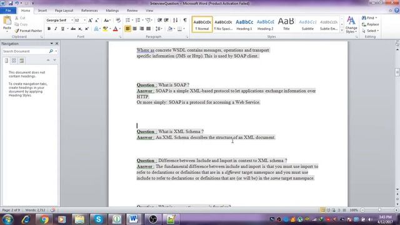Apply the Heading 1 style
This screenshot has height=225, width=400.
244,24
